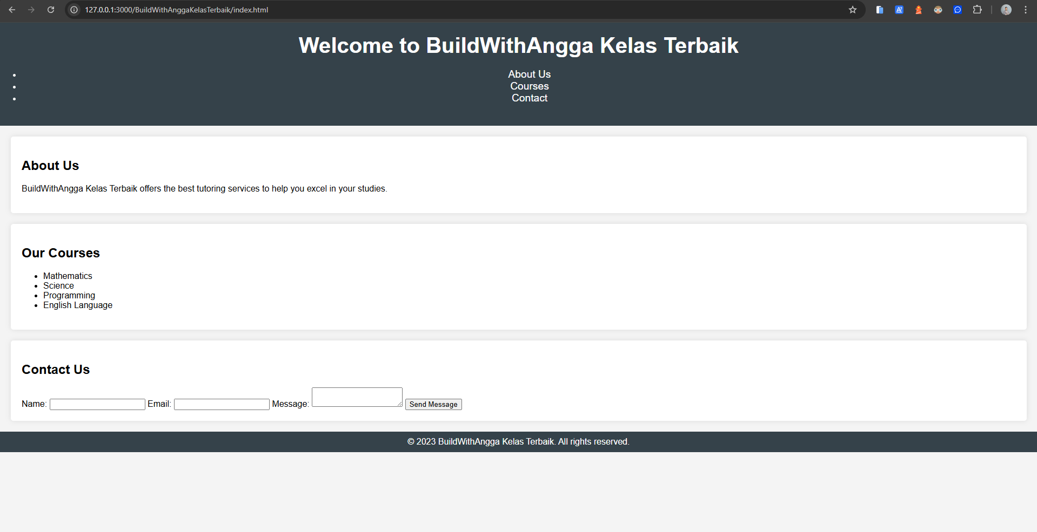
Task: Open the Contact nav link
Action: tap(529, 98)
